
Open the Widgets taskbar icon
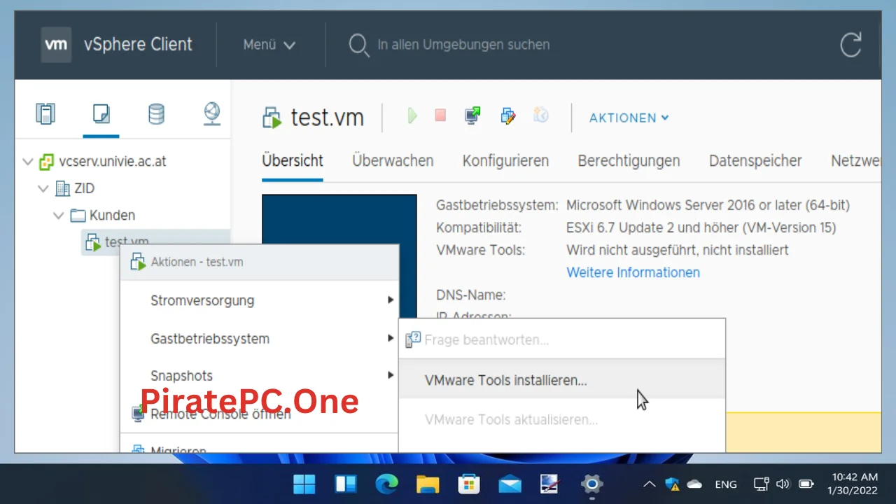tap(346, 484)
